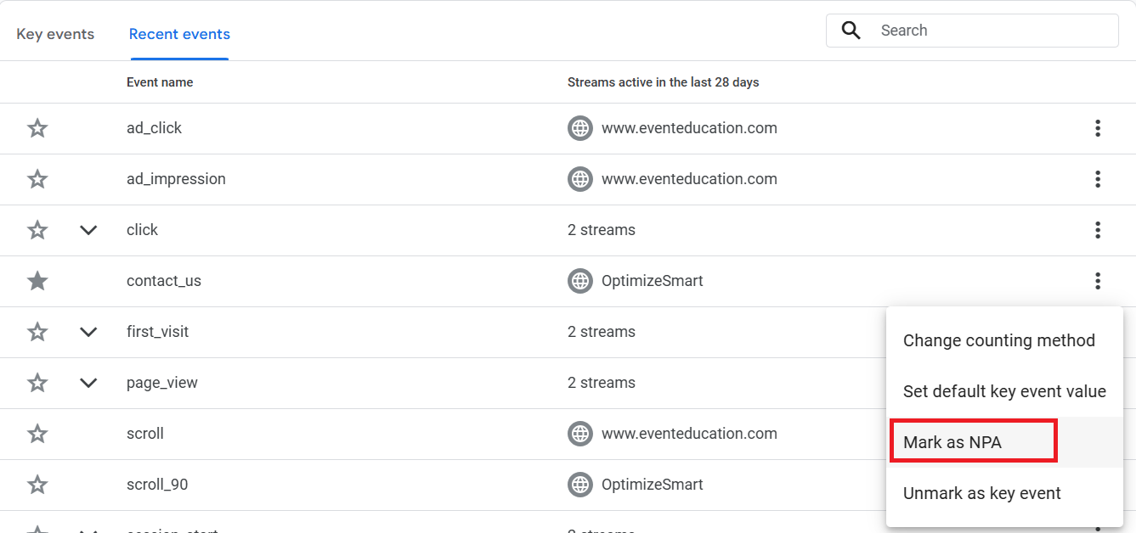Unstar the contact_us key event

pyautogui.click(x=37, y=281)
